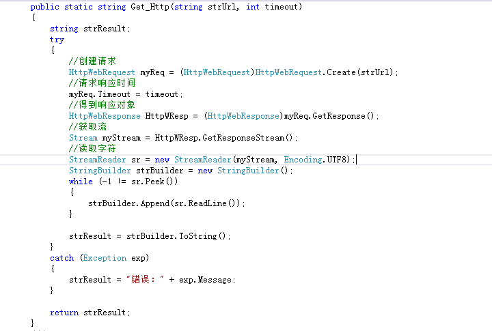Click the comment //读取字符
The height and width of the screenshot is (331, 492).
(x=92, y=149)
